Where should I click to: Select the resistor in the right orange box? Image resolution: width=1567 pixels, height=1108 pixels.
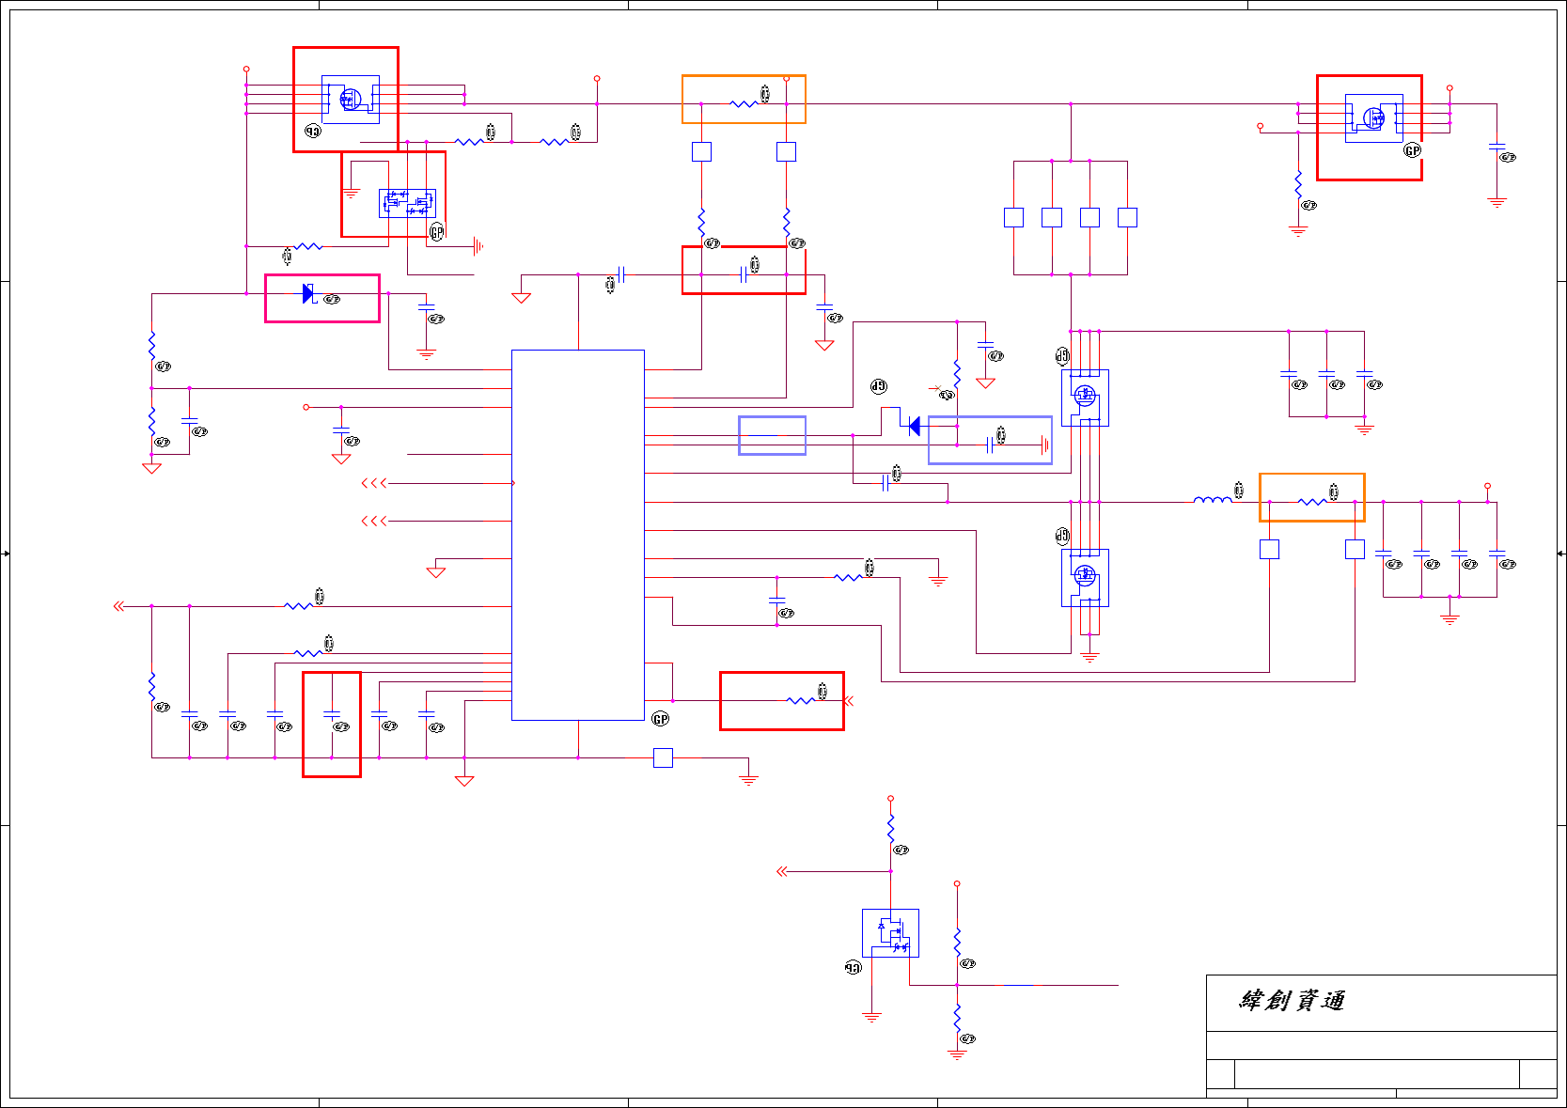[1312, 502]
